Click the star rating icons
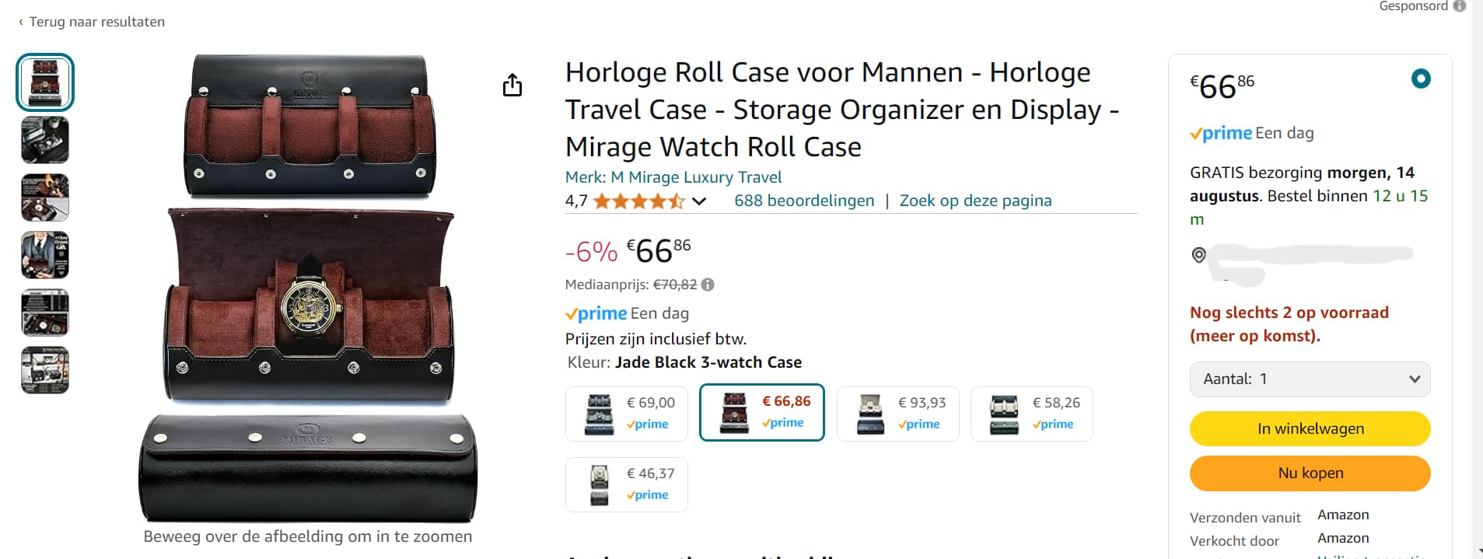The height and width of the screenshot is (559, 1483). pos(638,201)
